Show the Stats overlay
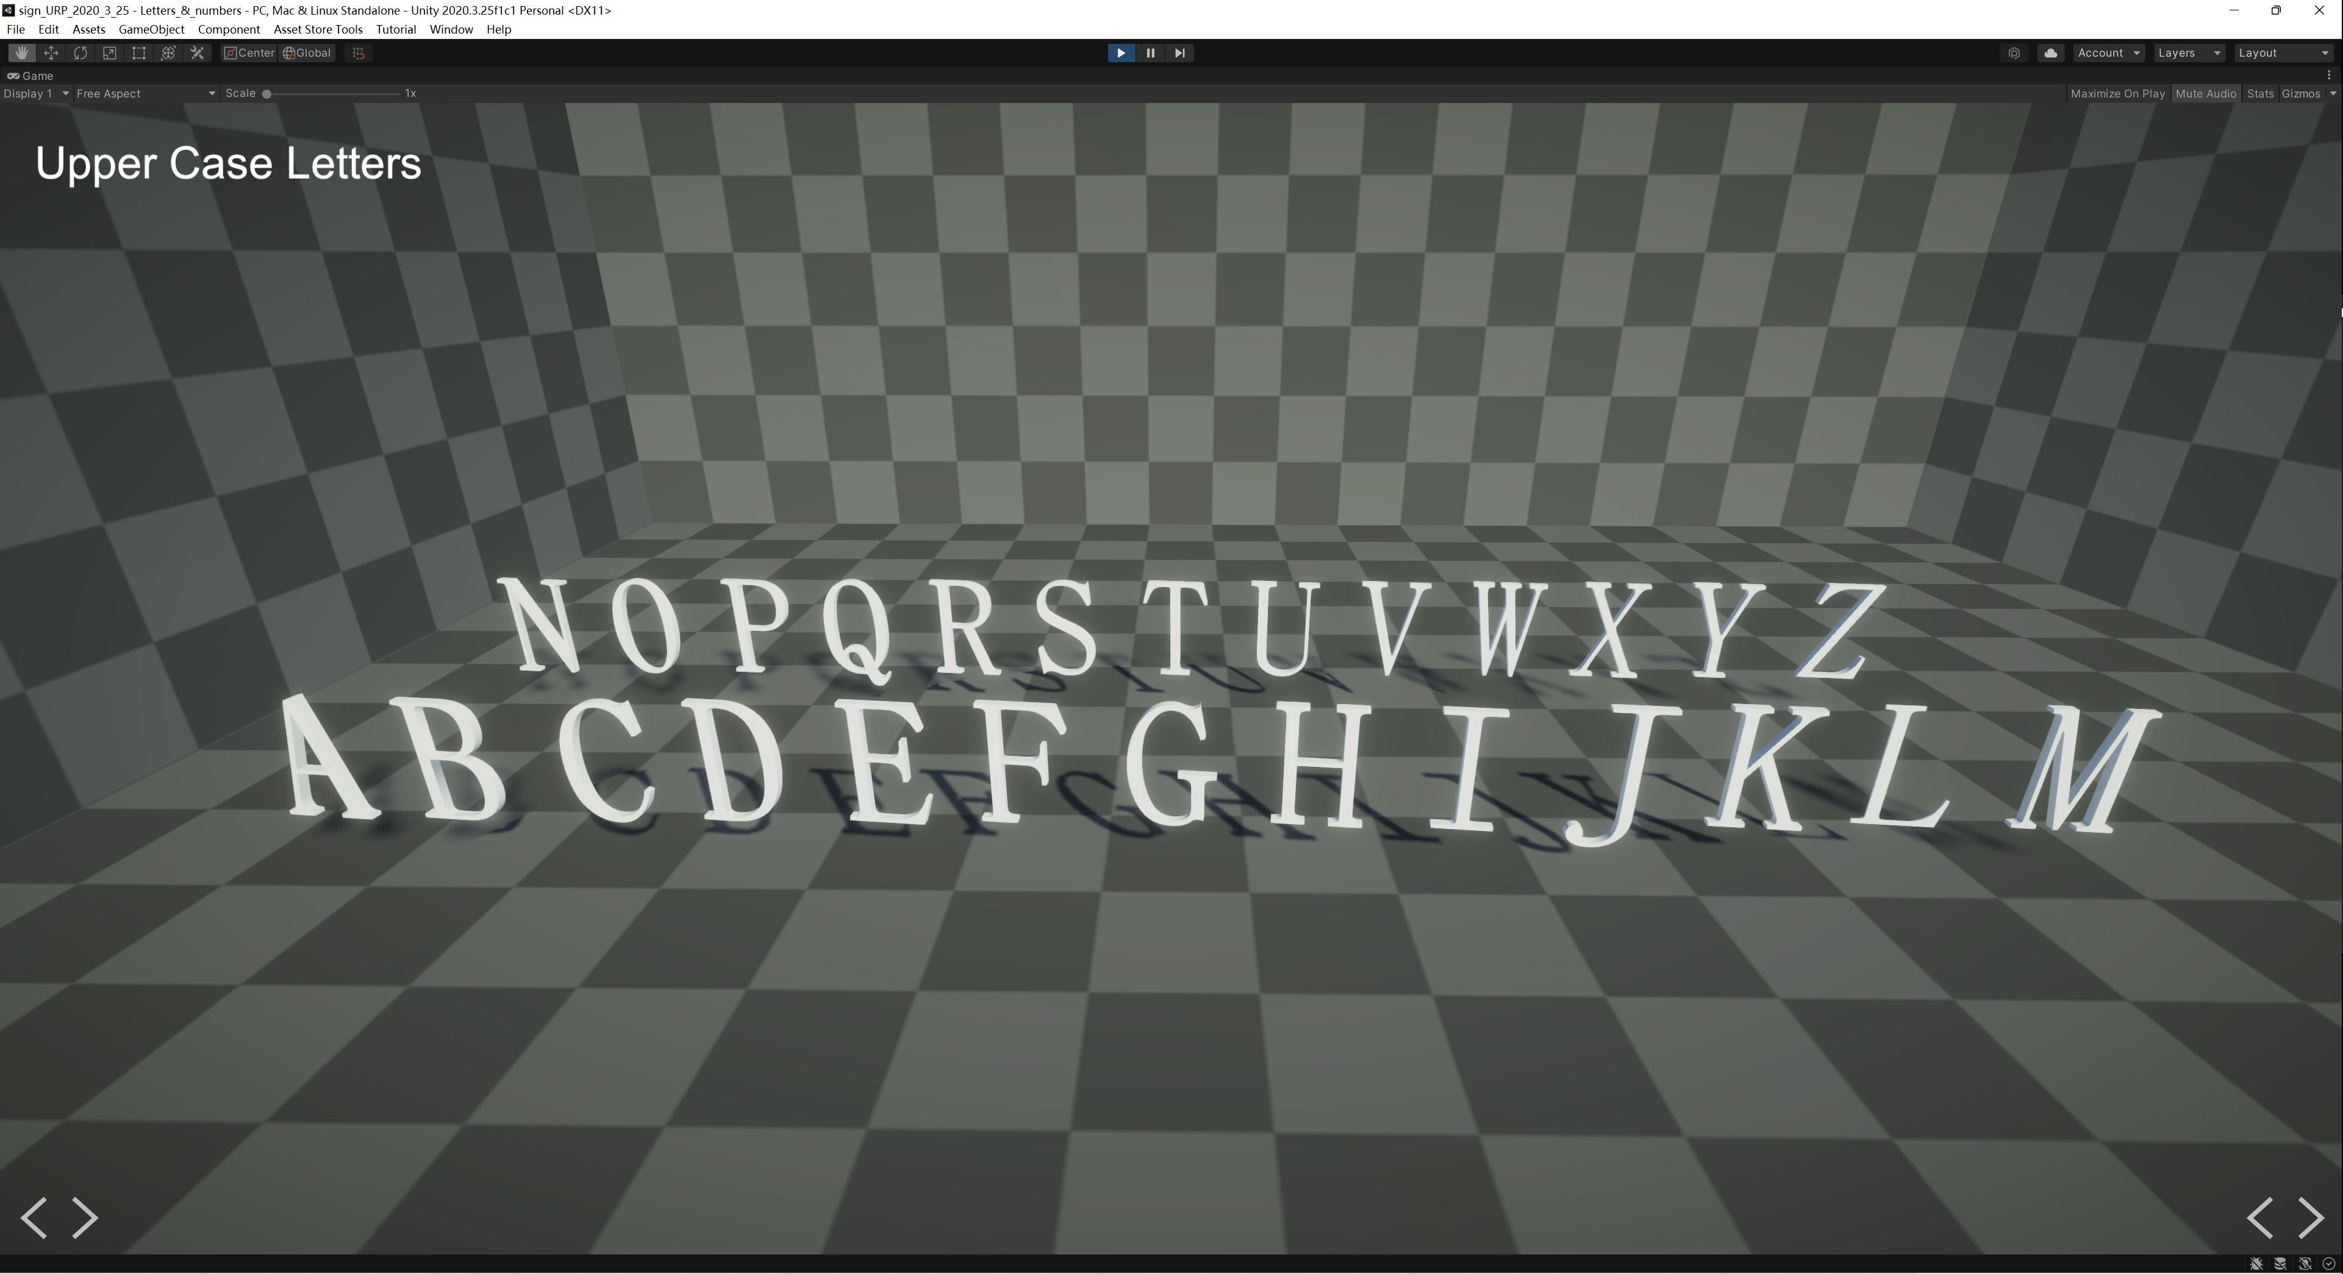 2259,94
